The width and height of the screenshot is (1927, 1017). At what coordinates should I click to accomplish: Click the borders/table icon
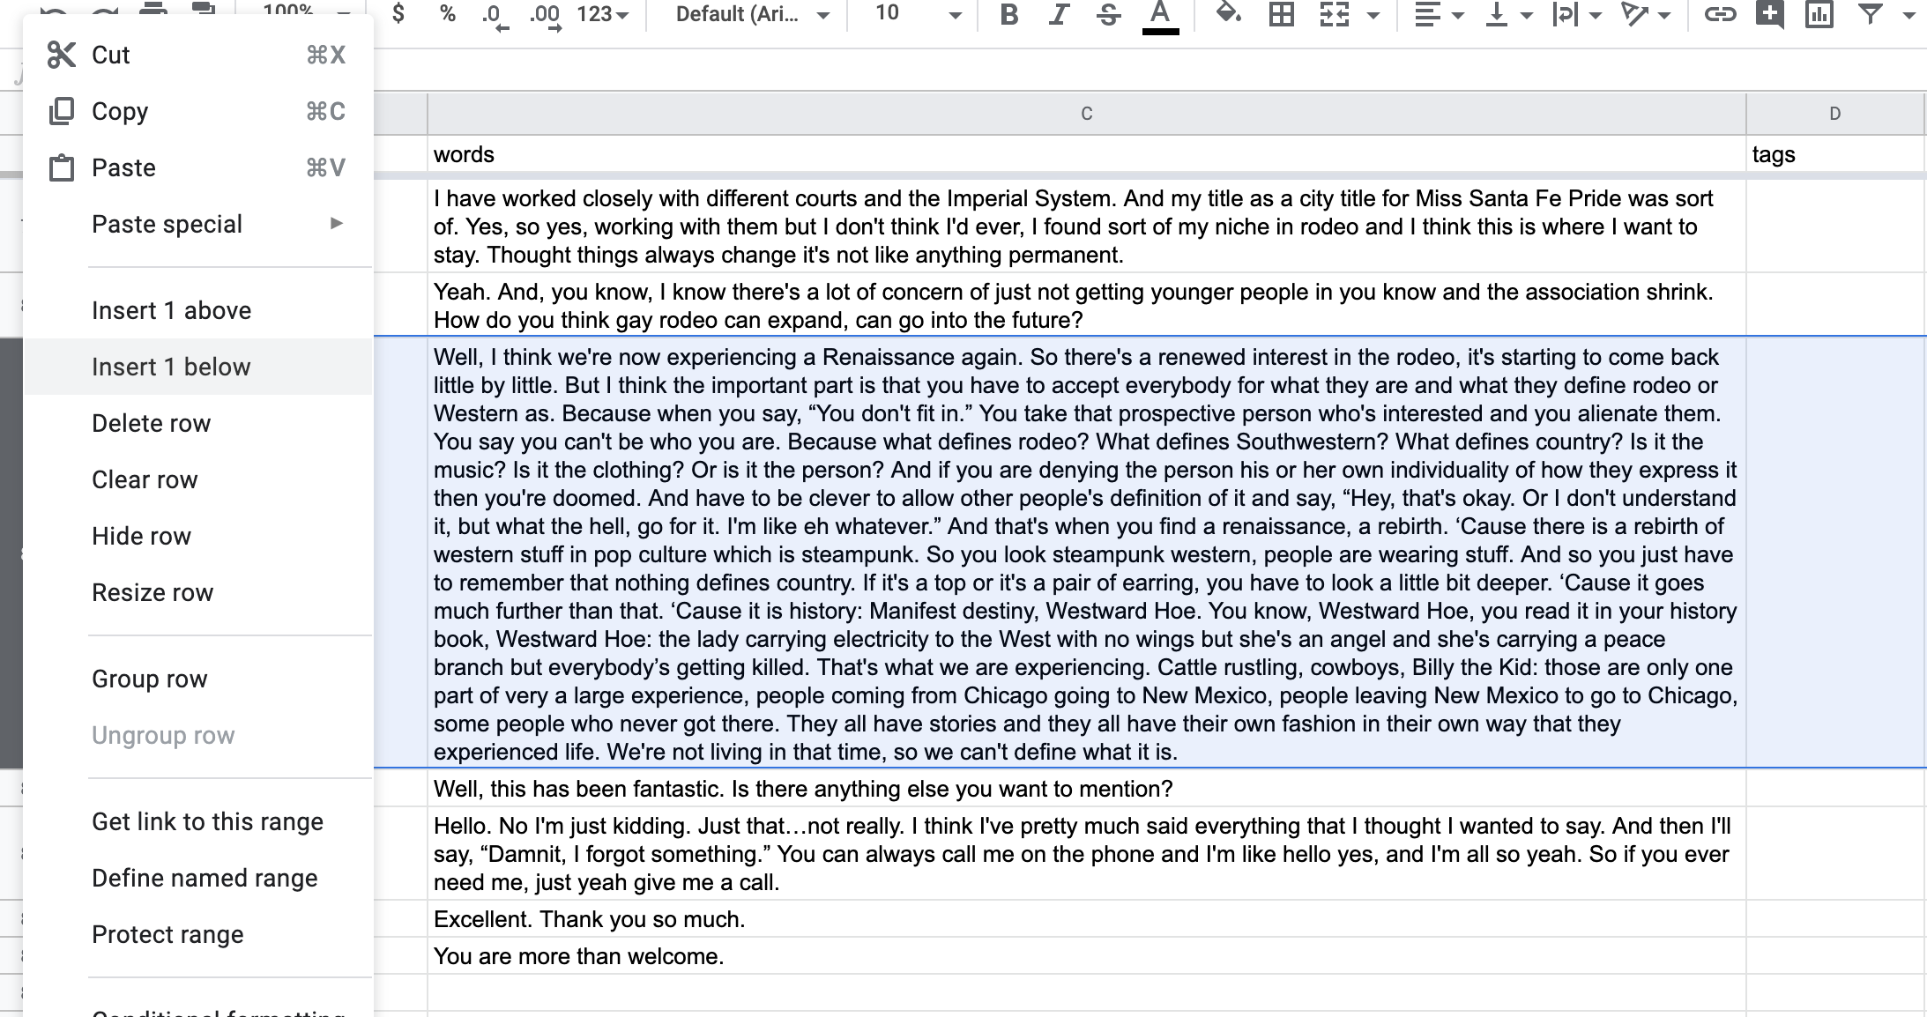1277,15
